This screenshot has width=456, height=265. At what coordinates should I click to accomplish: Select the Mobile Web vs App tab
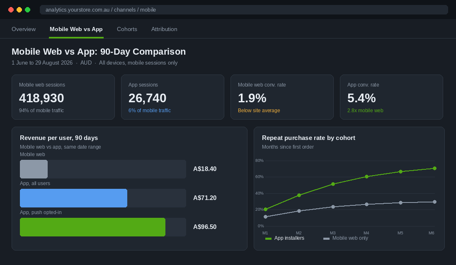click(76, 29)
